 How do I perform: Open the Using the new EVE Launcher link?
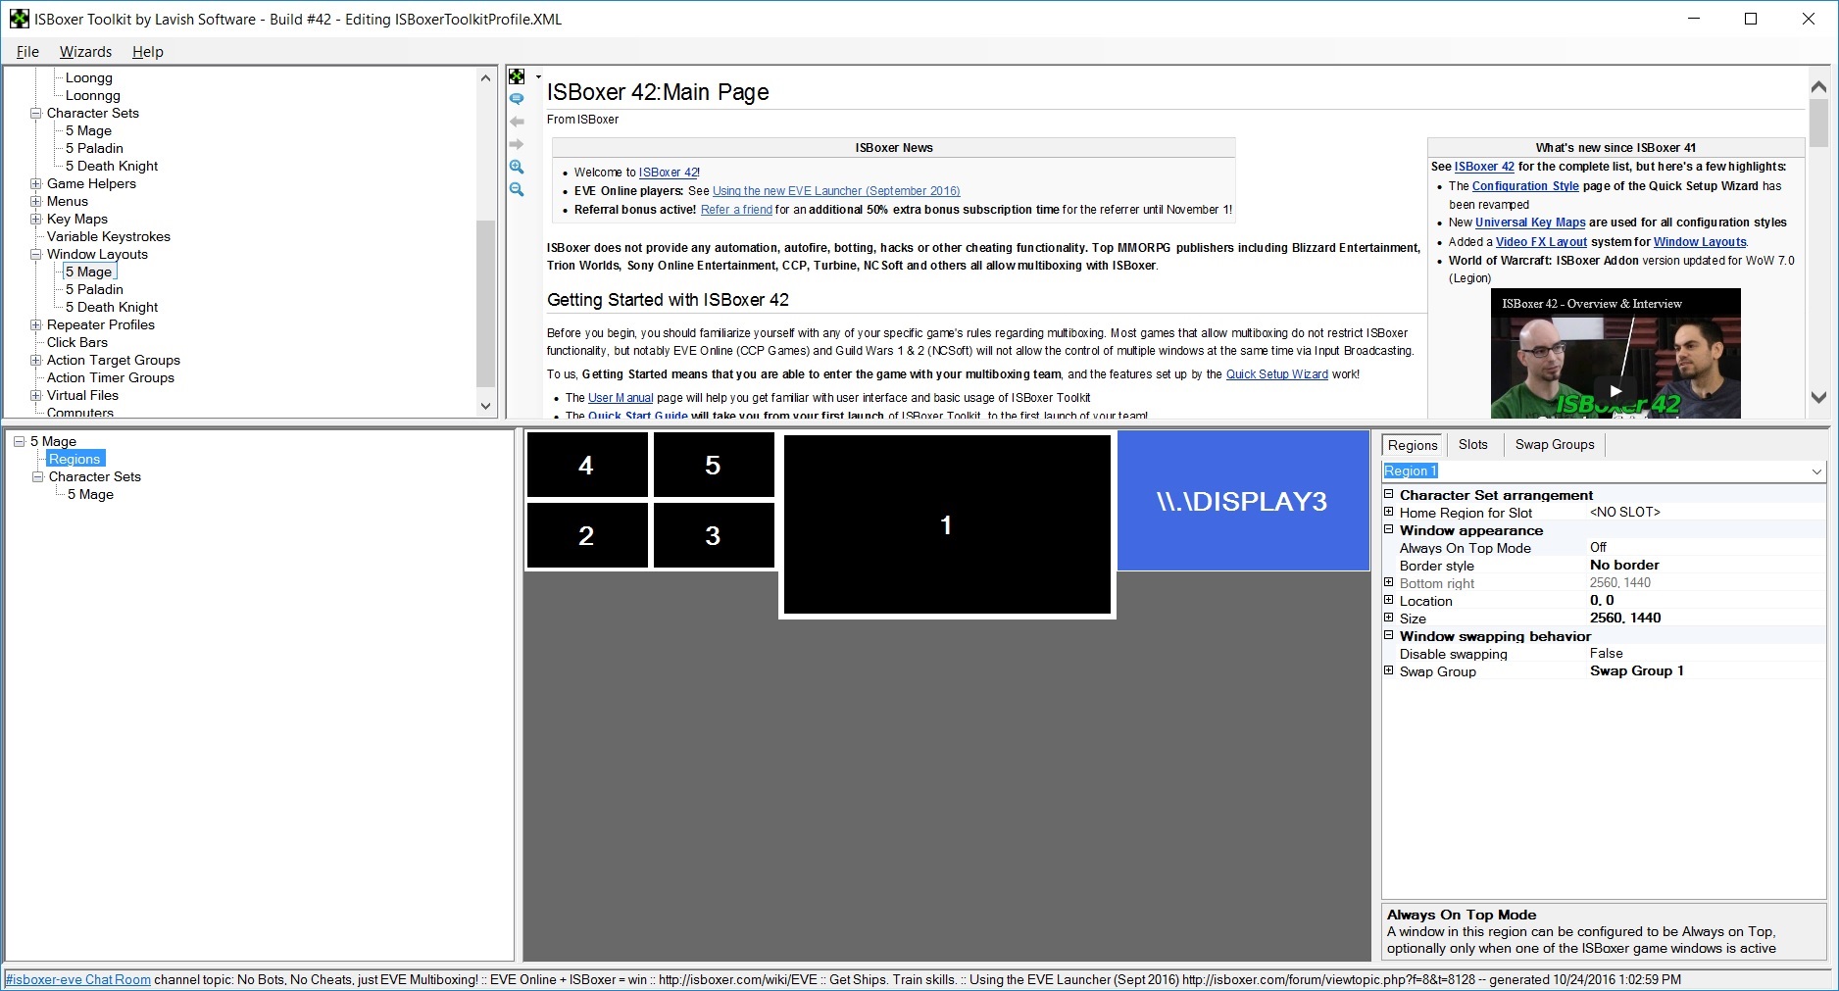pos(836,191)
